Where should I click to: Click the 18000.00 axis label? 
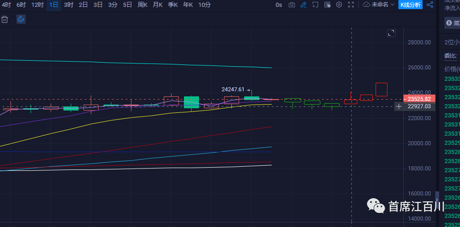pyautogui.click(x=419, y=169)
